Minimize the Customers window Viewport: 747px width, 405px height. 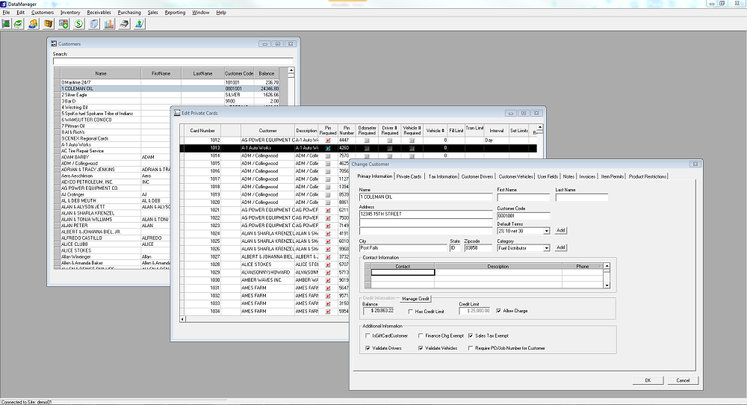point(265,44)
